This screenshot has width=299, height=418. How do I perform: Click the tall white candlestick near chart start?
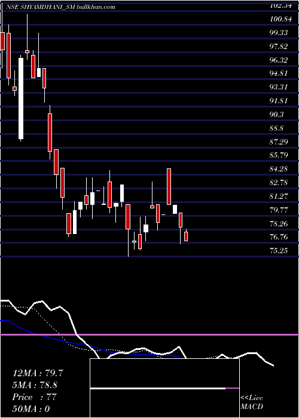[21, 99]
